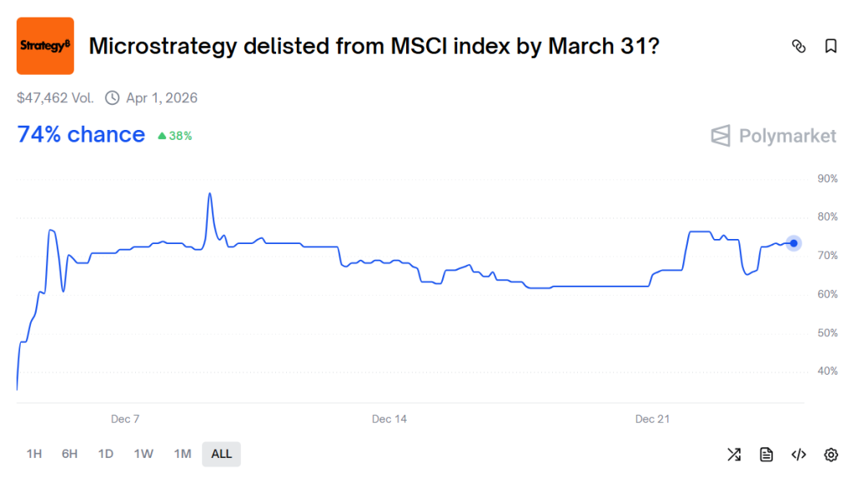Switch chart range to 1H
This screenshot has width=854, height=478.
[34, 454]
